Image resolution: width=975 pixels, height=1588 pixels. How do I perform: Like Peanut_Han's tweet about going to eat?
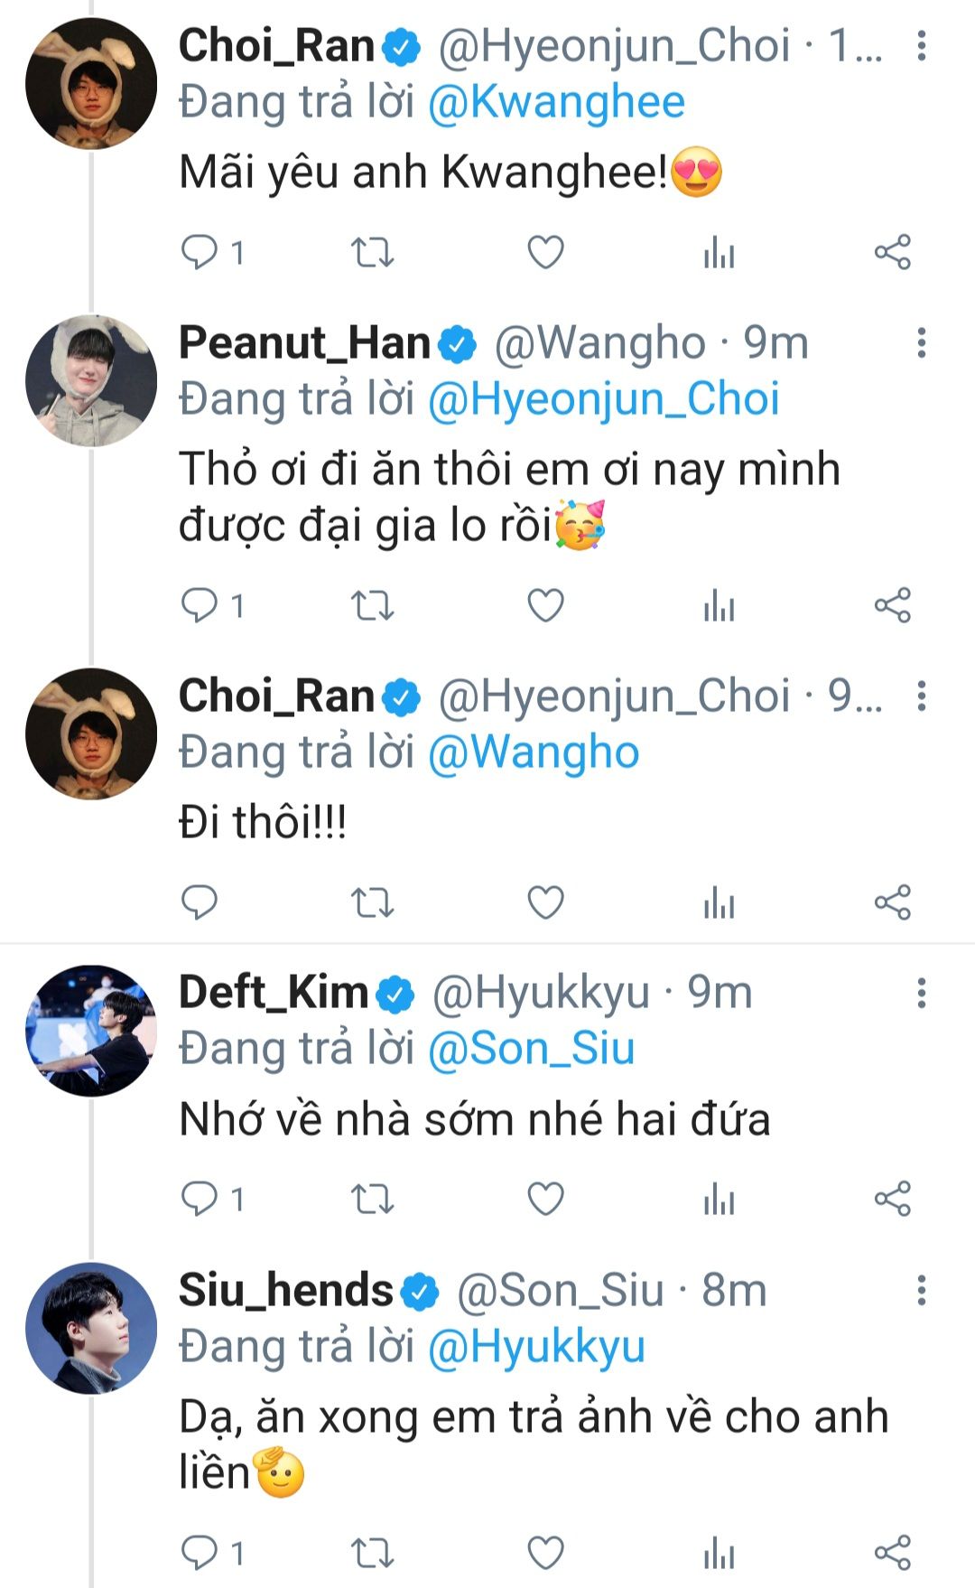[545, 605]
